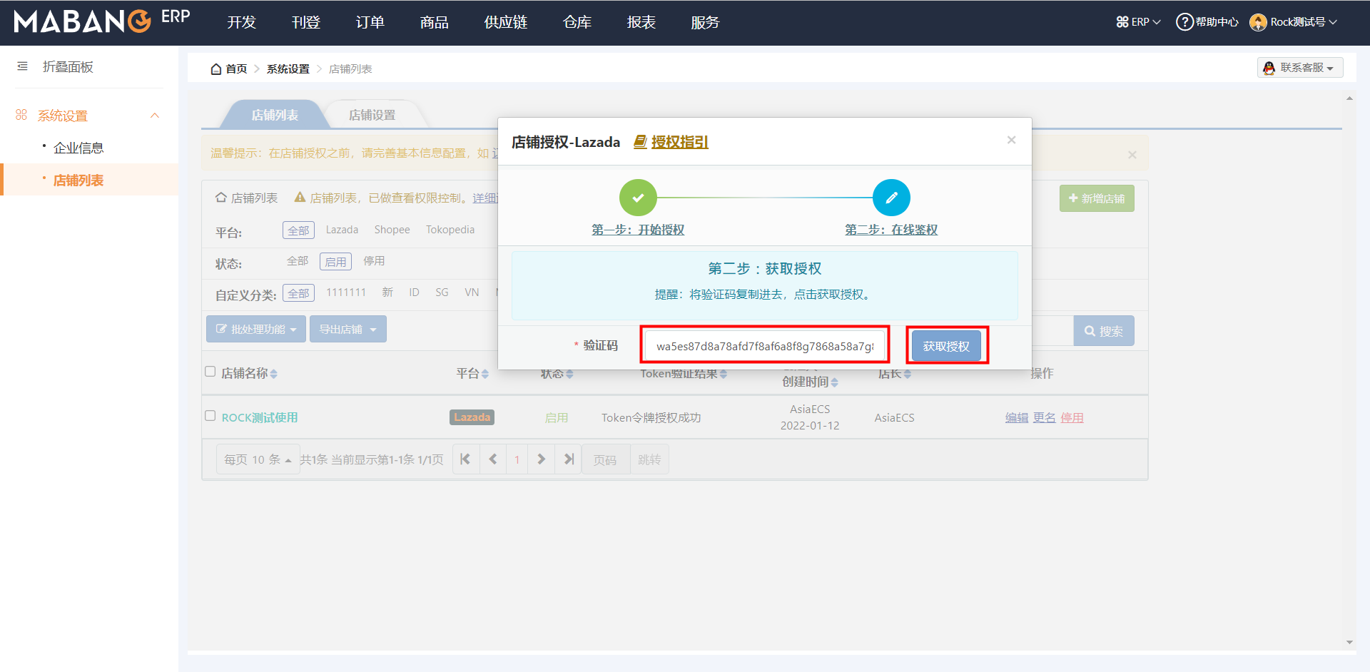Go to previous page arrow in pagination
1370x672 pixels.
coord(492,459)
